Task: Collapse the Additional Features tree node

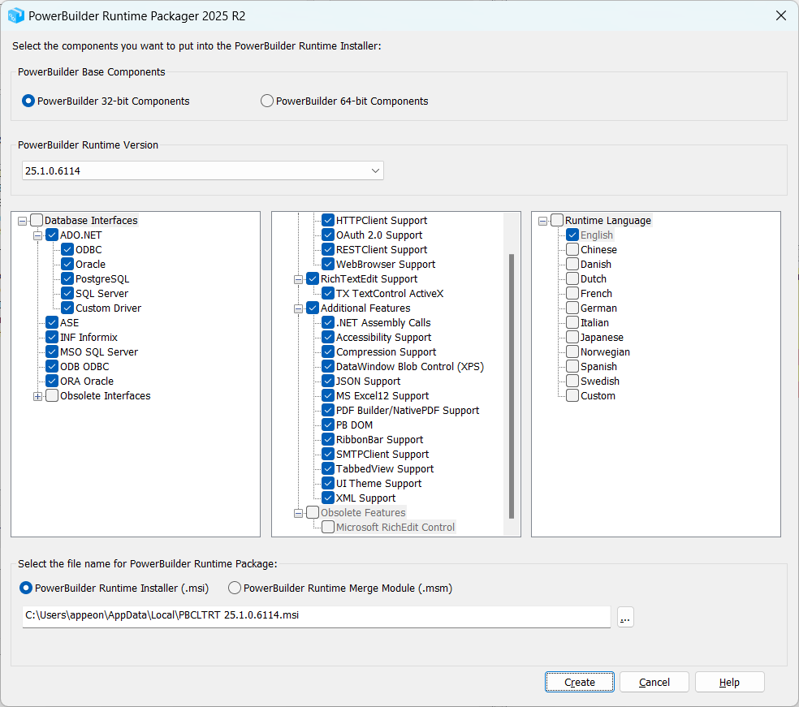Action: coord(298,308)
